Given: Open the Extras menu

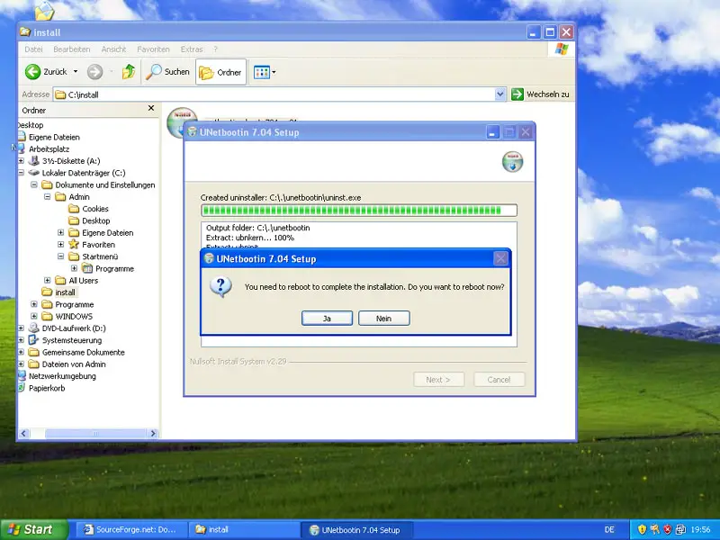Looking at the screenshot, I should 192,49.
